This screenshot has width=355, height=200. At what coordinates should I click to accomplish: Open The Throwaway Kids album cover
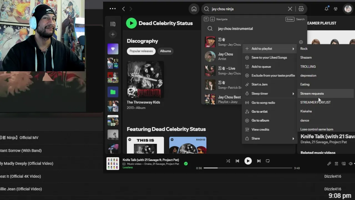click(145, 79)
